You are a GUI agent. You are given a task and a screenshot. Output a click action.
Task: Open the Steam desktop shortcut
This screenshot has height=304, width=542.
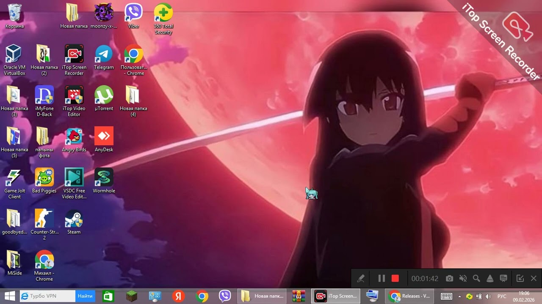[74, 222]
